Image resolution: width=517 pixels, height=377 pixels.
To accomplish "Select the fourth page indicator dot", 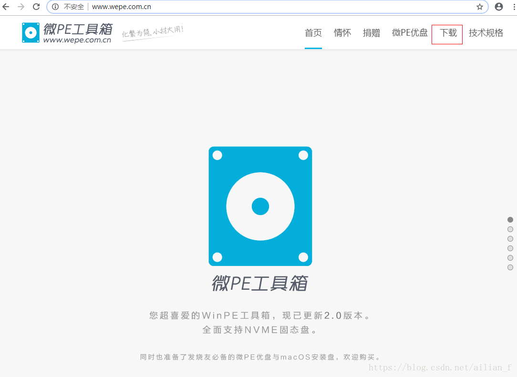I will pos(510,248).
